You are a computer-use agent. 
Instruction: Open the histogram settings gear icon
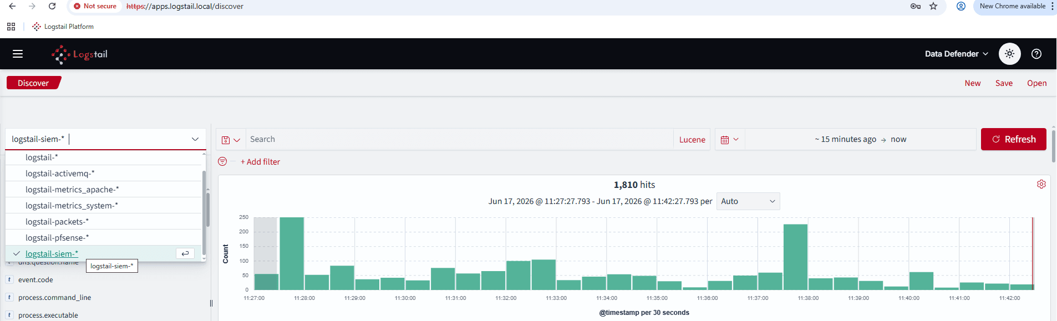[1041, 184]
